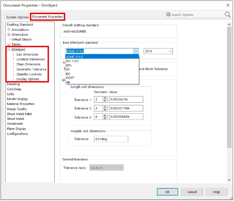This screenshot has width=234, height=201.
Task: Select Virtual Sharps in the tree
Action: click(22, 40)
